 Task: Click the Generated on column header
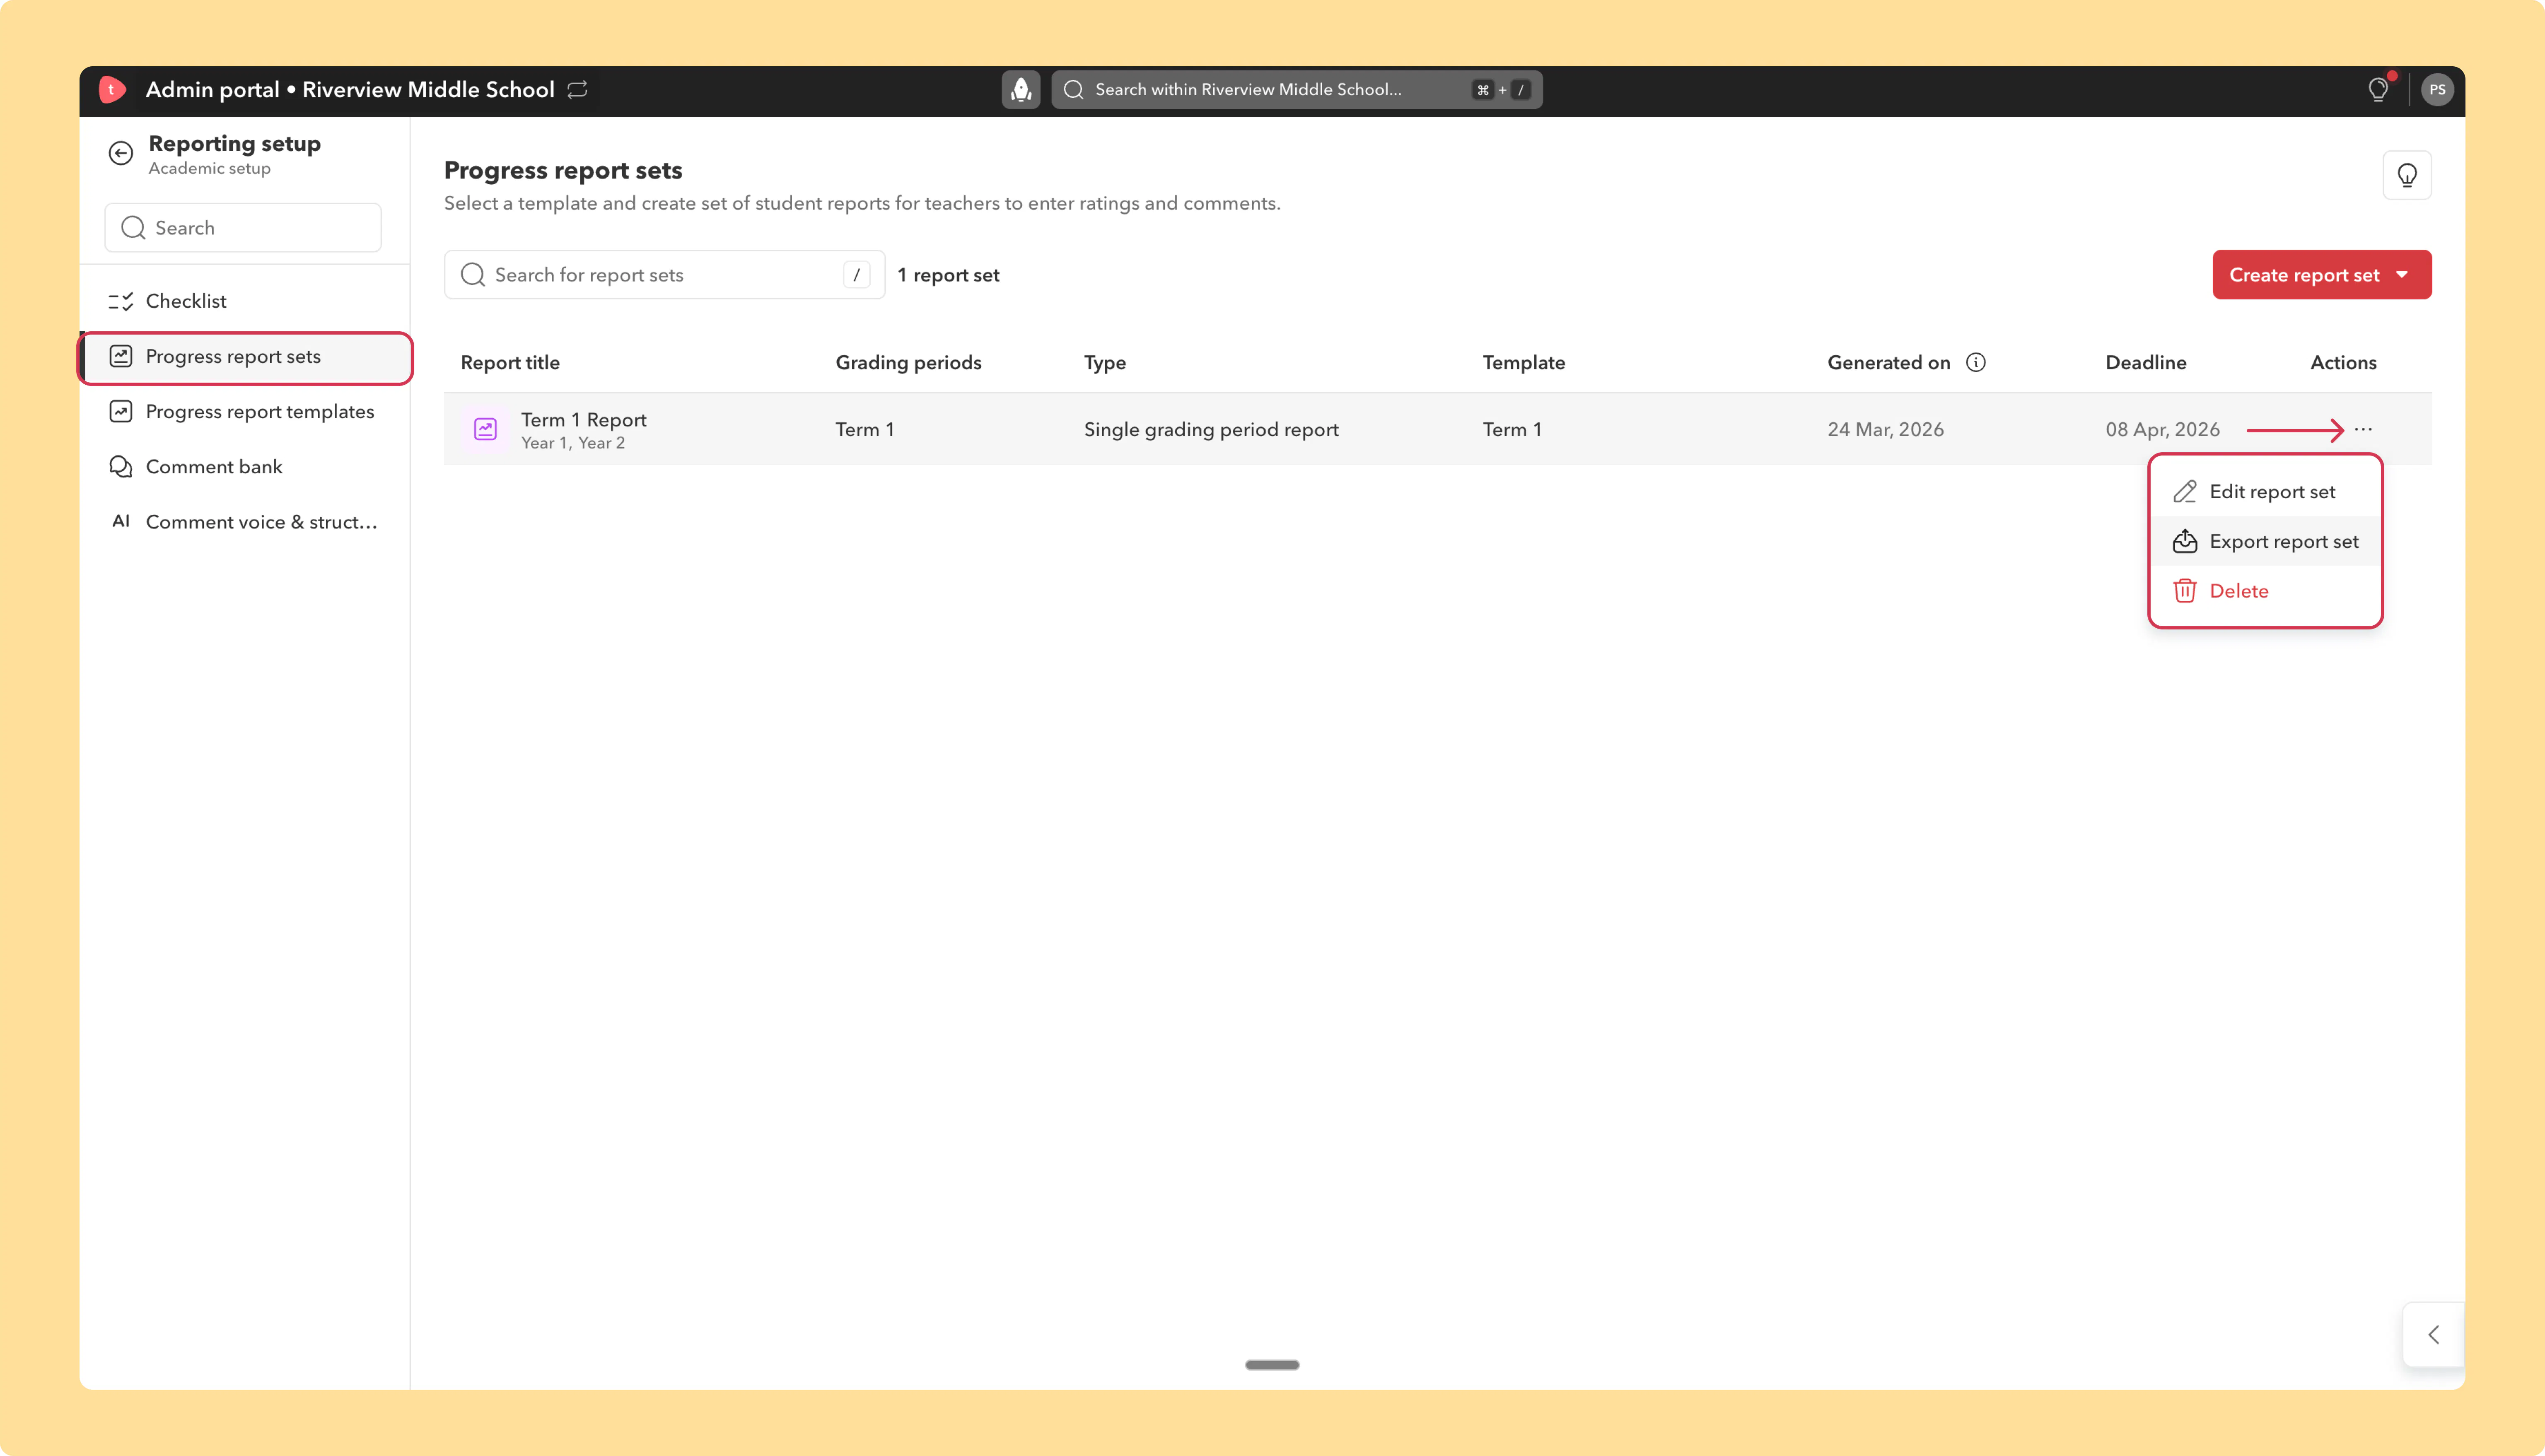click(1889, 363)
